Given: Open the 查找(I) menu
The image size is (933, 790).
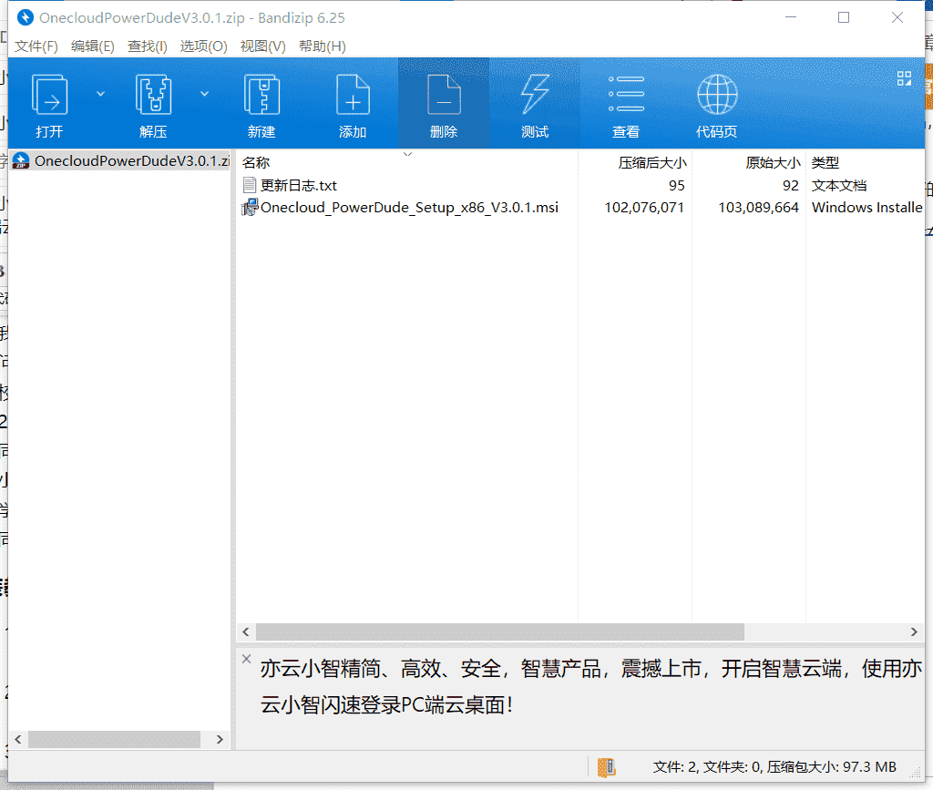Looking at the screenshot, I should pos(147,46).
